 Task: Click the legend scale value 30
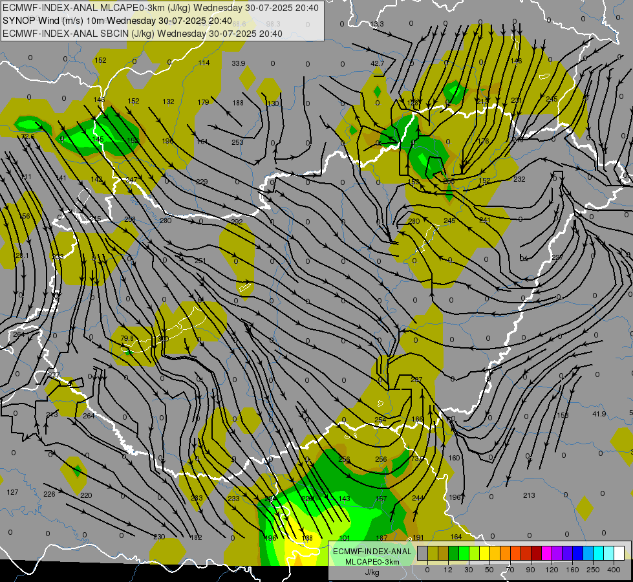click(x=469, y=570)
